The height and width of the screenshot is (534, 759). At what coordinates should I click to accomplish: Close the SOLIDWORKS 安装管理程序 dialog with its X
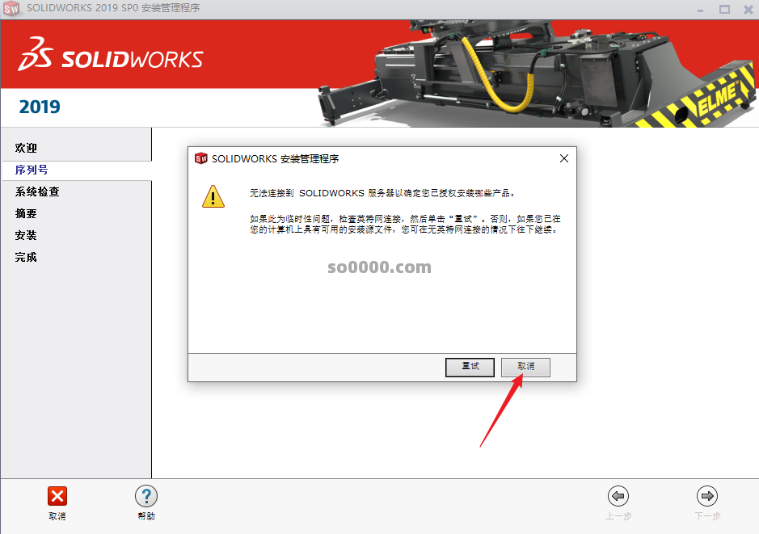[x=564, y=158]
